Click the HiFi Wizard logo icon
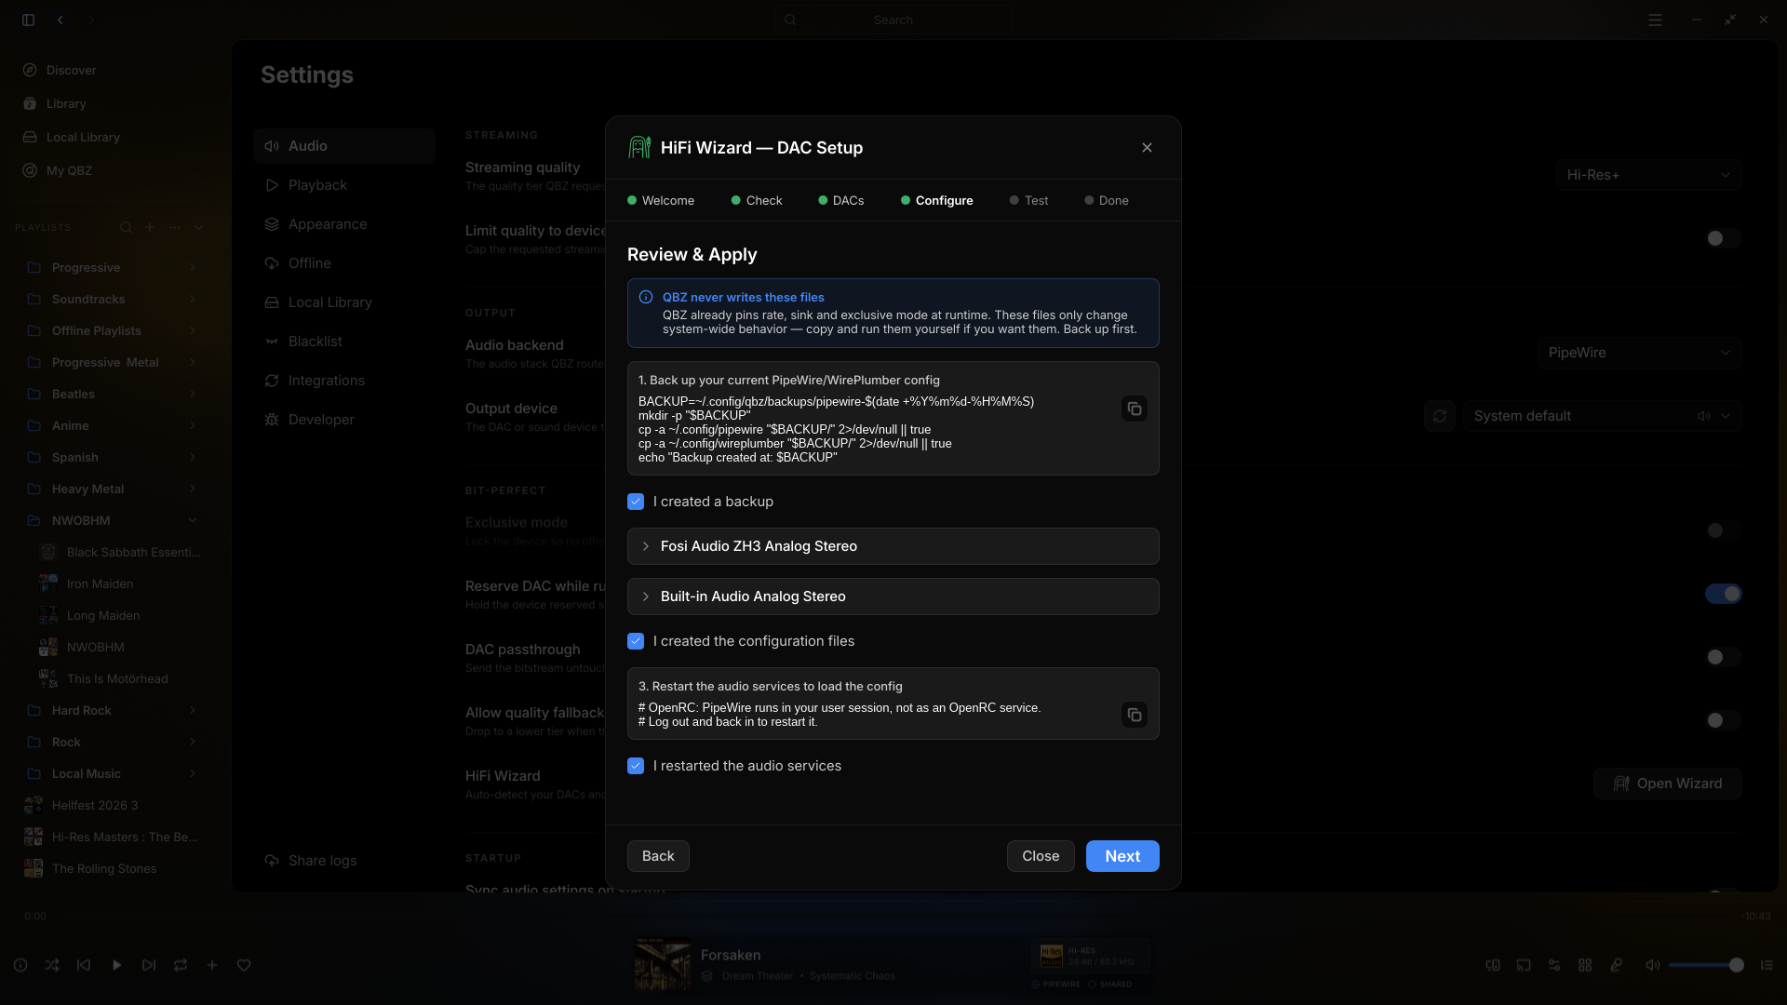The width and height of the screenshot is (1787, 1005). [x=639, y=148]
